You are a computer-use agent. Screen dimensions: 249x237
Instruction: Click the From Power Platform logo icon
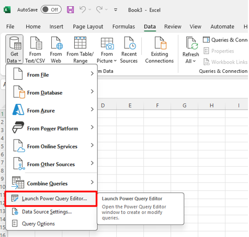pyautogui.click(x=18, y=127)
